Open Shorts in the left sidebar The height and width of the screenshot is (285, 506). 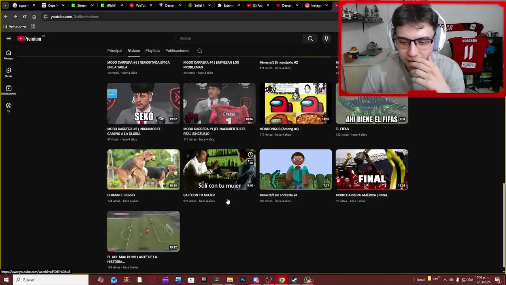[x=8, y=72]
